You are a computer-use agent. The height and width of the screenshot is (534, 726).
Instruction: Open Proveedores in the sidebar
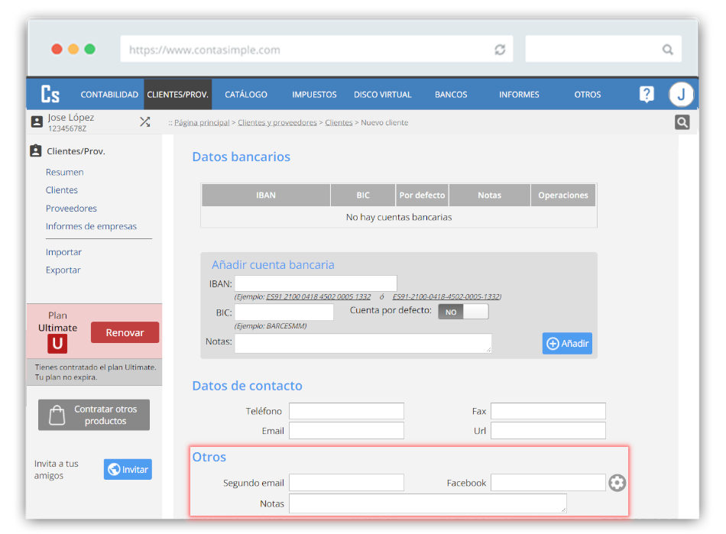[x=71, y=208]
